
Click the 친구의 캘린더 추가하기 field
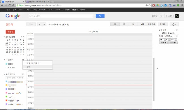pyautogui.click(x=15, y=78)
